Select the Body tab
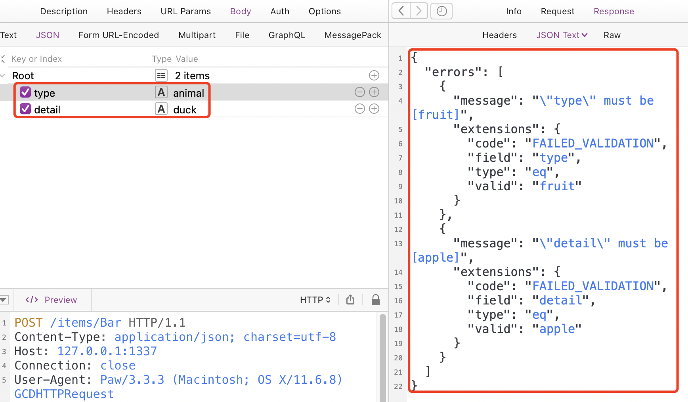The height and width of the screenshot is (402, 688). tap(241, 11)
